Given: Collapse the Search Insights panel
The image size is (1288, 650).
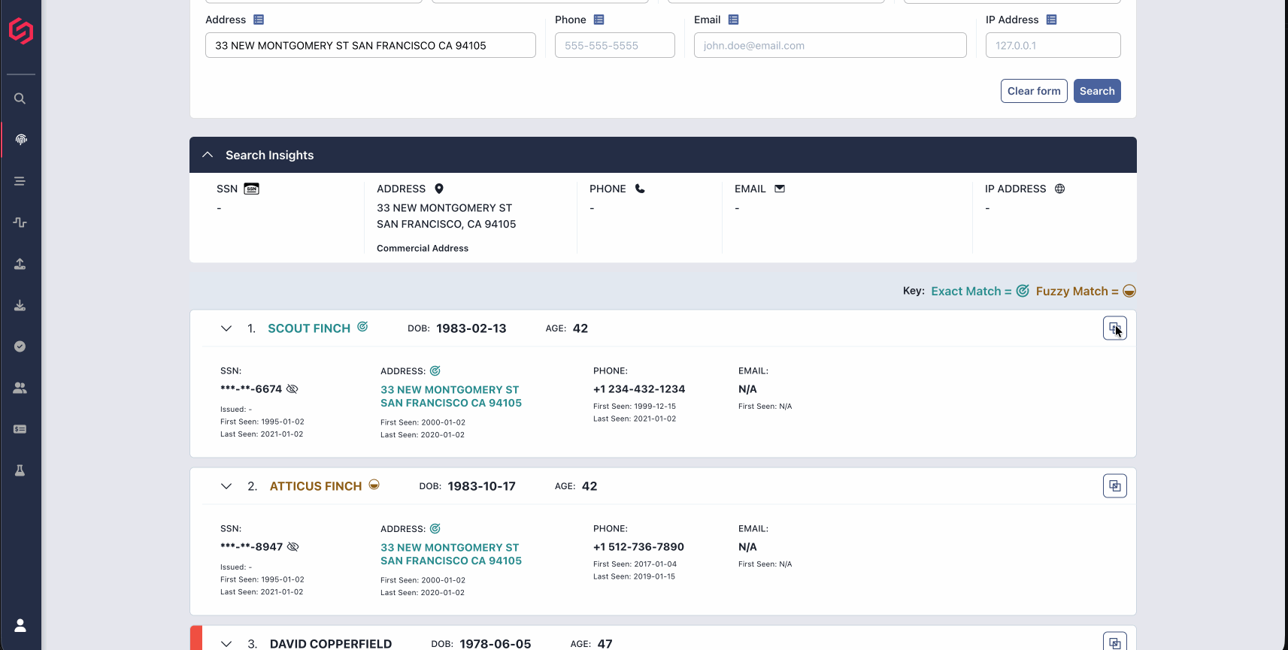Looking at the screenshot, I should (x=208, y=155).
